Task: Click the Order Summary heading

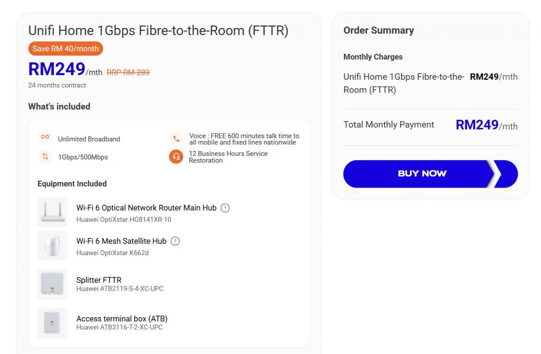Action: pos(378,31)
